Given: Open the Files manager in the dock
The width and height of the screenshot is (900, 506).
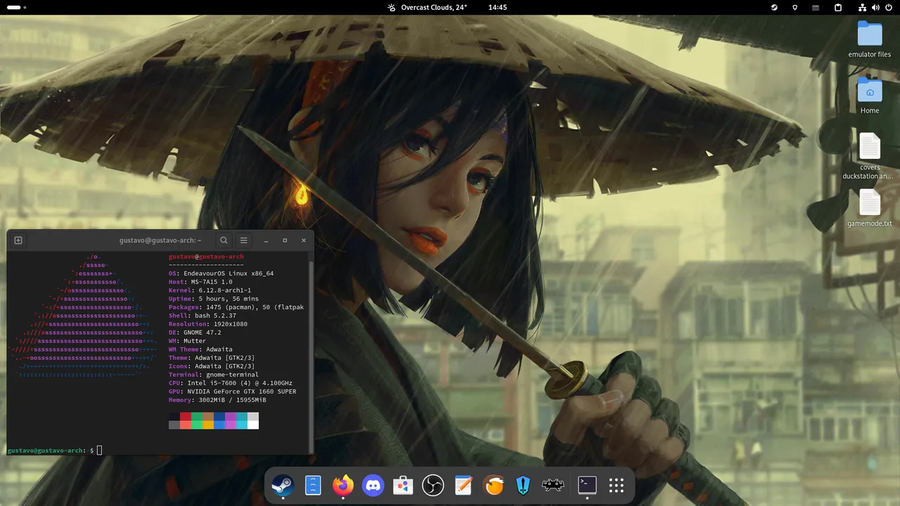Looking at the screenshot, I should coord(313,485).
